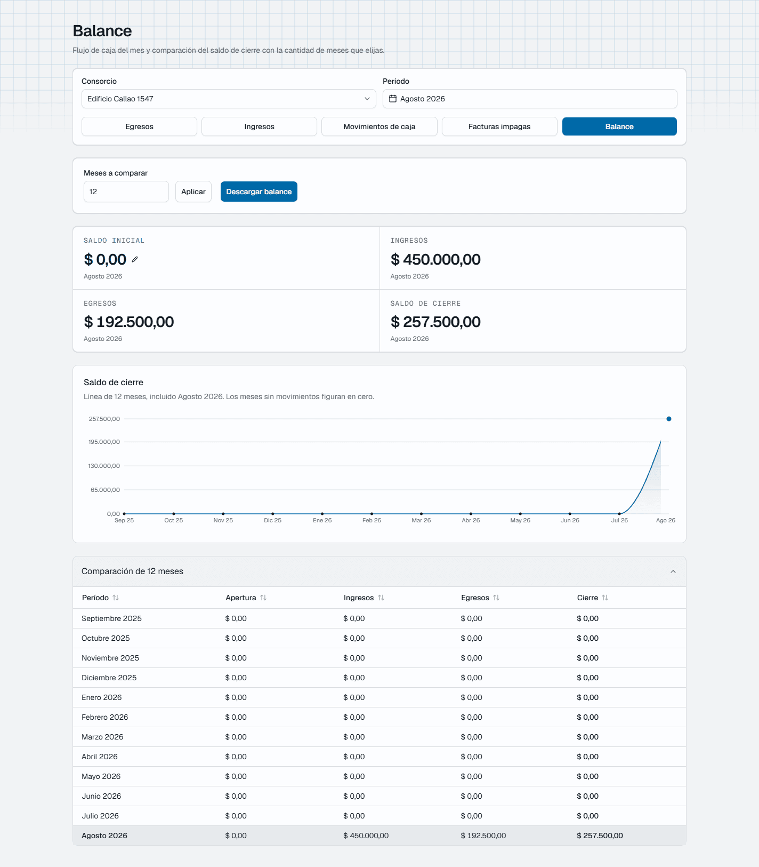Viewport: 759px width, 867px height.
Task: Open the Período picker showing Agosto 2026
Action: pos(530,99)
